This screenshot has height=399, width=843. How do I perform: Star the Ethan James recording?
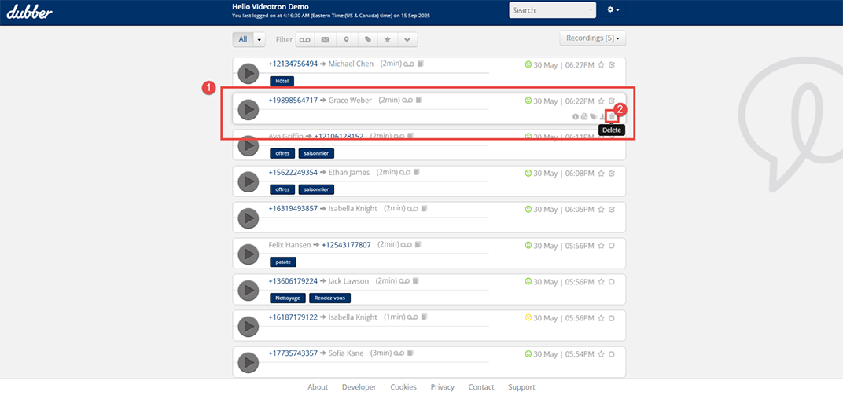[x=601, y=174]
